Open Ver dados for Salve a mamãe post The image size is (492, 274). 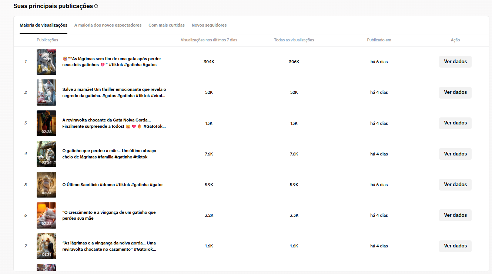click(455, 92)
